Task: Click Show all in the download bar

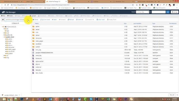Action: pyautogui.click(x=172, y=95)
